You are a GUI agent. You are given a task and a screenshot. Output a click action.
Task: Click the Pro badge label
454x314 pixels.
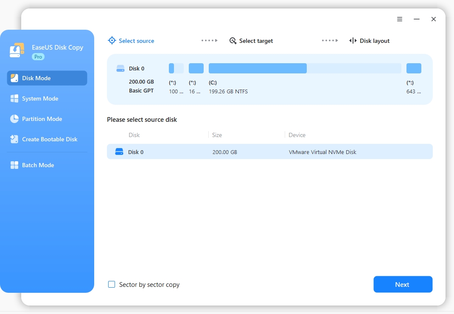tap(38, 57)
